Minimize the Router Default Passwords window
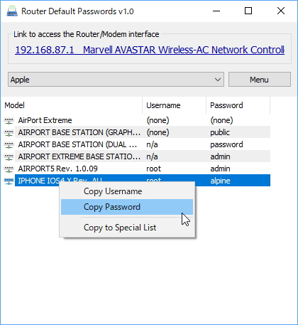The width and height of the screenshot is (298, 325). (x=216, y=11)
